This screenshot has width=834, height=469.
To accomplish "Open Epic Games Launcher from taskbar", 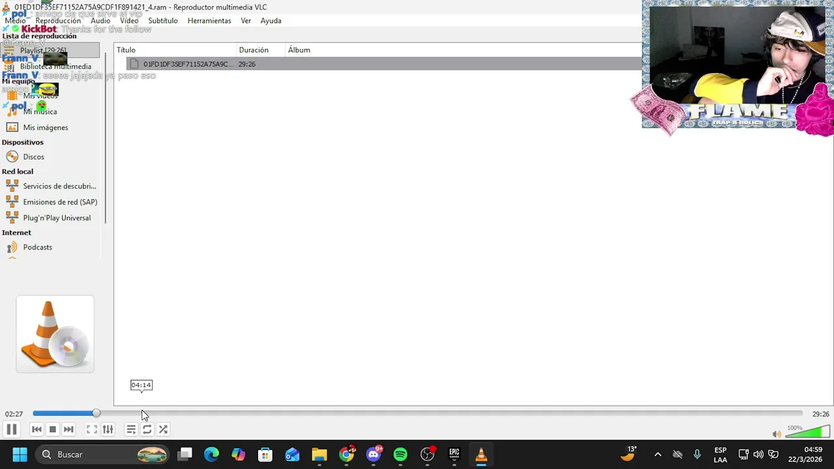I will pyautogui.click(x=454, y=455).
